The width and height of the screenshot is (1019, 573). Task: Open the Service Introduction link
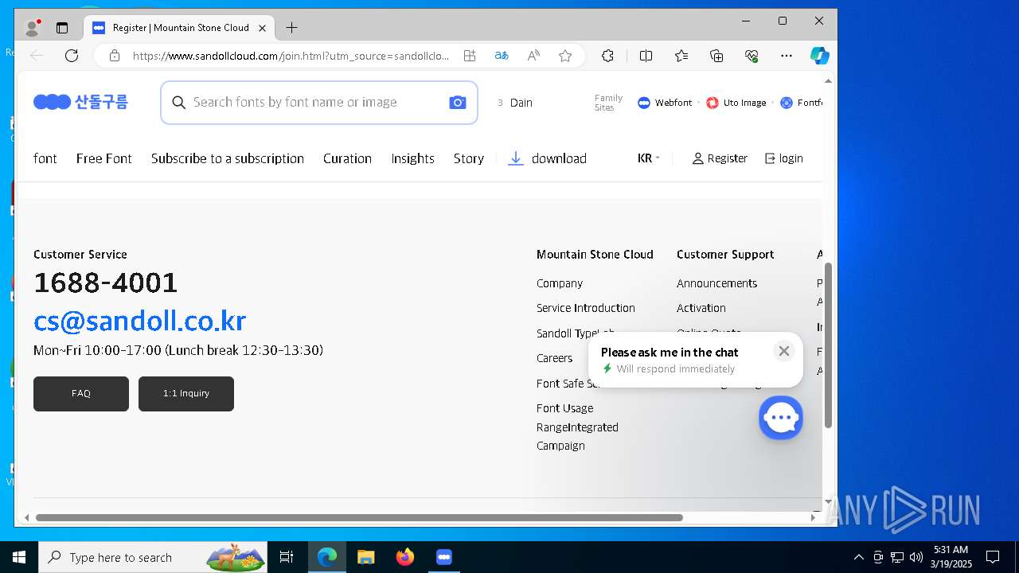(586, 308)
